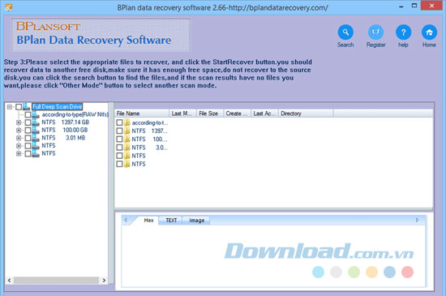
Task: Check according-to-t... file list checkbox
Action: click(x=119, y=122)
